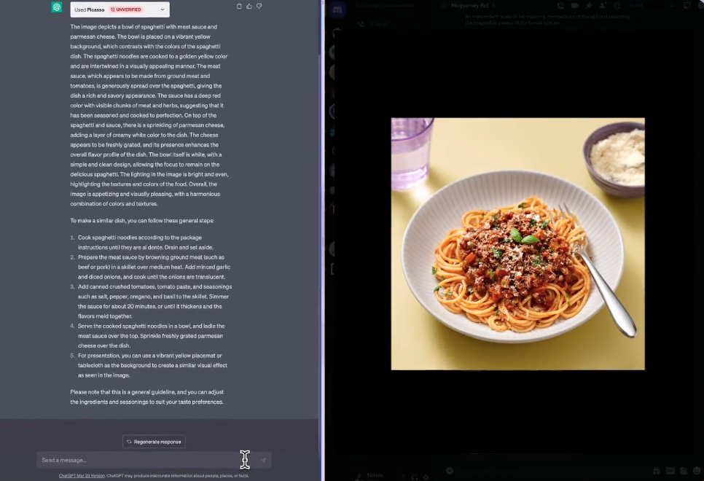The width and height of the screenshot is (704, 481).
Task: Click the UNVERIFIED plugin badge
Action: click(125, 9)
